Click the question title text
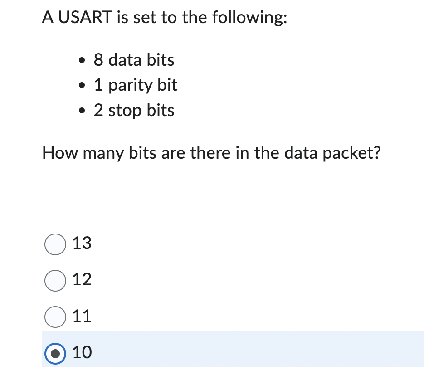The image size is (424, 380). (164, 17)
